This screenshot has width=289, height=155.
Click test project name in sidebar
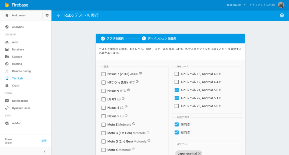[19, 15]
